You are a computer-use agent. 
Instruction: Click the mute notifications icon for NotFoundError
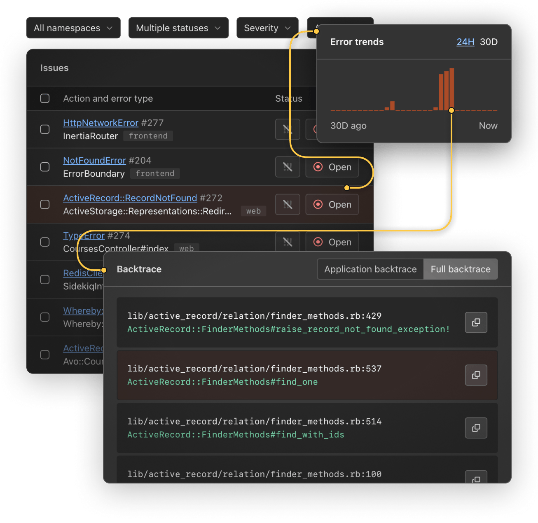[288, 167]
